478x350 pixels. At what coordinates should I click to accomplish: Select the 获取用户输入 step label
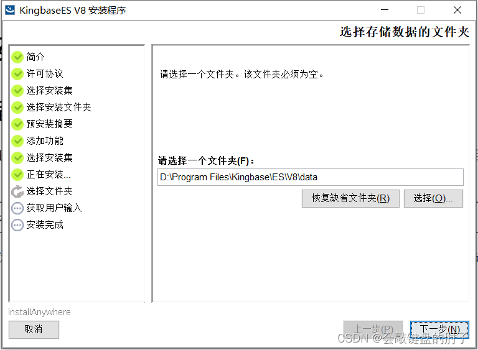[x=54, y=208]
